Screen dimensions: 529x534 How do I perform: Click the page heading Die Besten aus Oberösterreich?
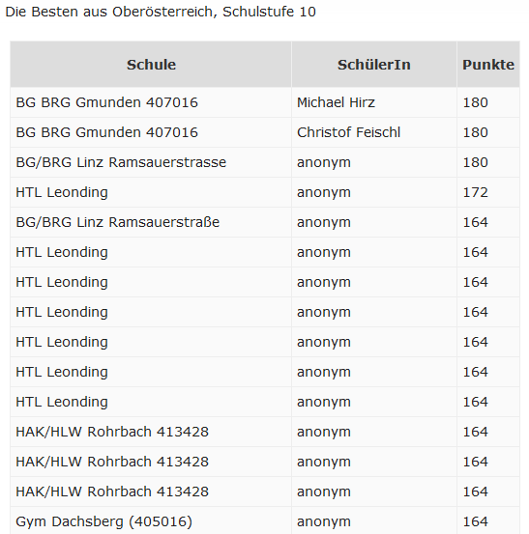(161, 12)
